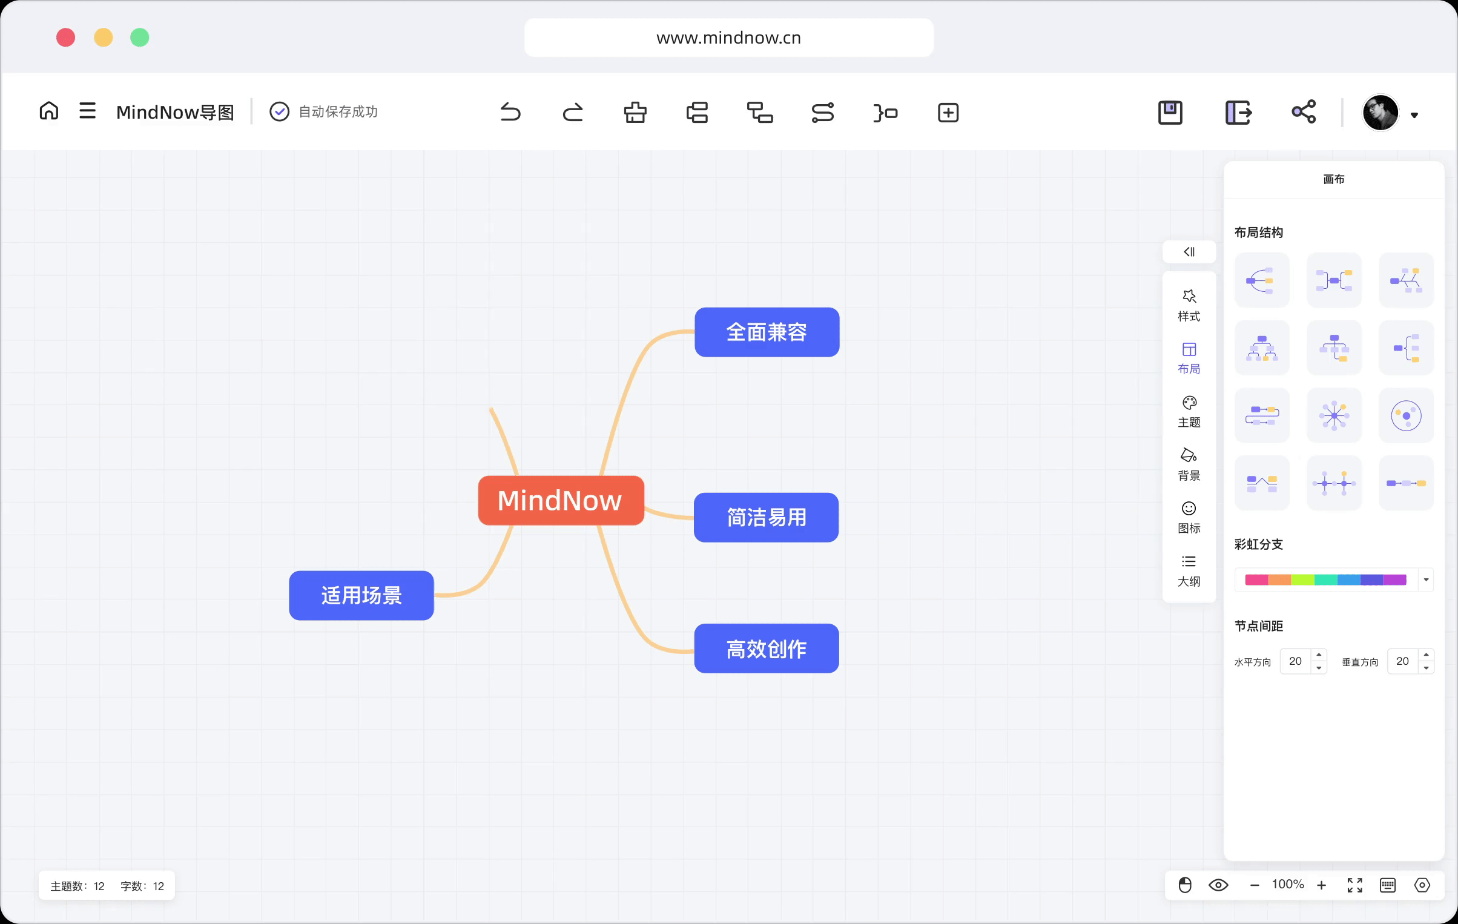
Task: Add a summary bracket from toolbar
Action: (885, 113)
